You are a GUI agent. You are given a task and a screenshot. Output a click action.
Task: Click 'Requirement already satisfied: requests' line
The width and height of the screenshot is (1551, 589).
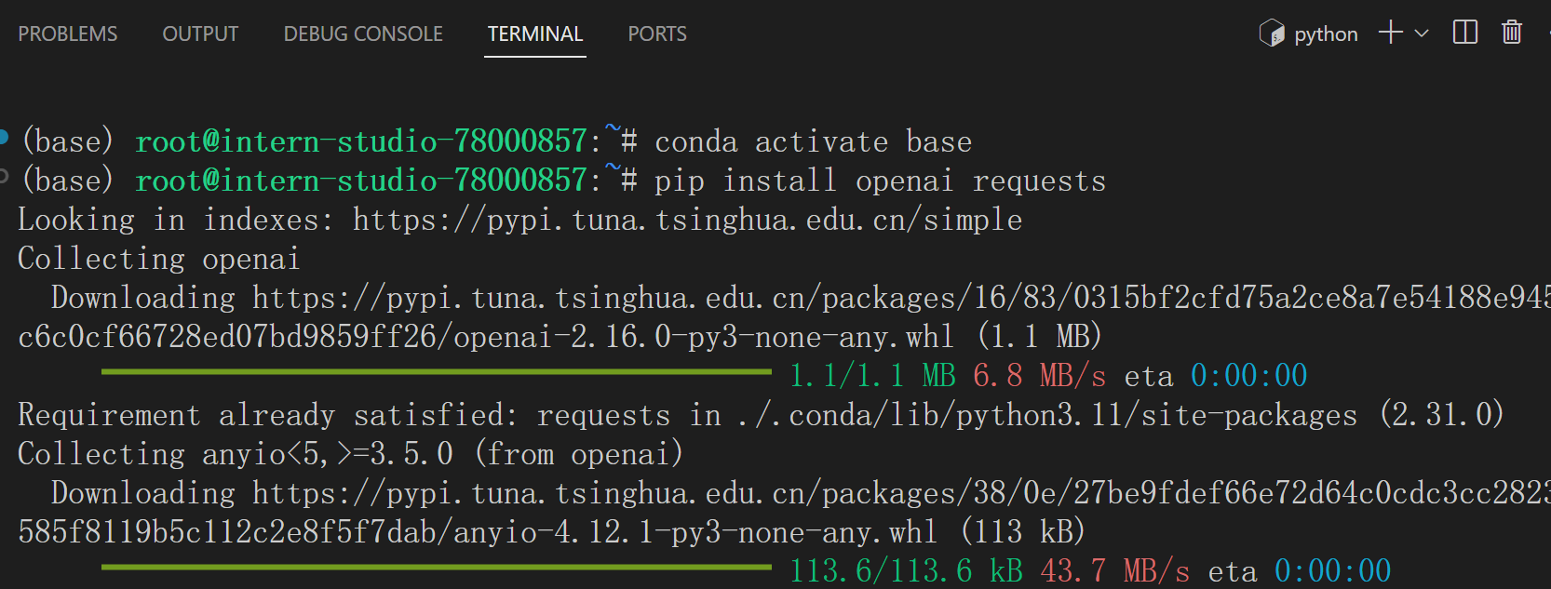[761, 415]
